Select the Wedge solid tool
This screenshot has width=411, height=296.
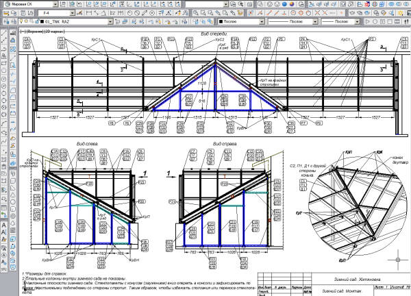click(13, 188)
